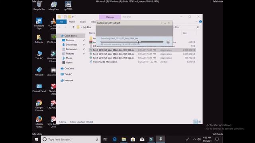Click search magnifier in My Disc box
Image resolution: width=255 pixels, height=143 pixels.
[x=198, y=27]
